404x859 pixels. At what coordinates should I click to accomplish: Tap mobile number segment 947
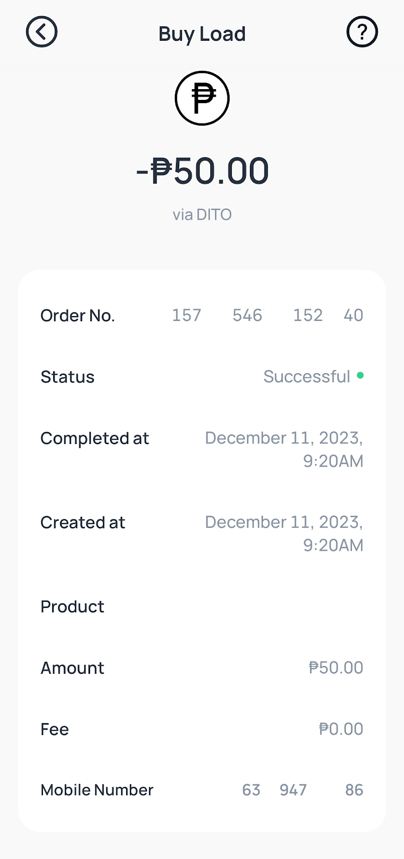coord(293,790)
